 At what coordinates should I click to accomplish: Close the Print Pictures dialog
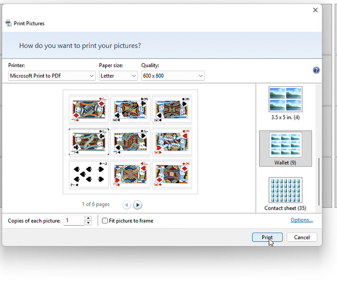tap(315, 10)
